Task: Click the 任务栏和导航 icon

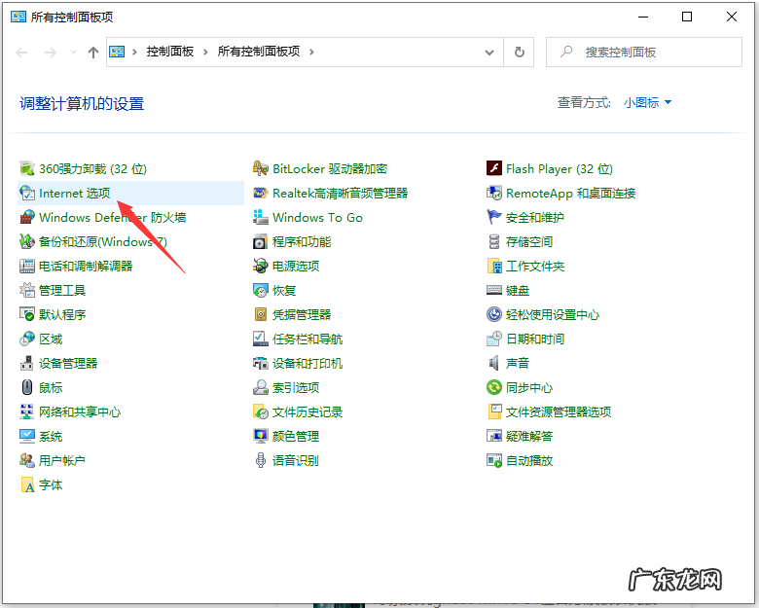Action: pos(261,339)
